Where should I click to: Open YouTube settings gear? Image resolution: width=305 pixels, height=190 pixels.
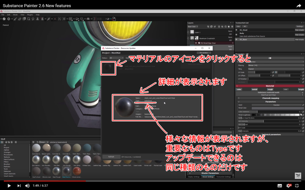point(289,186)
